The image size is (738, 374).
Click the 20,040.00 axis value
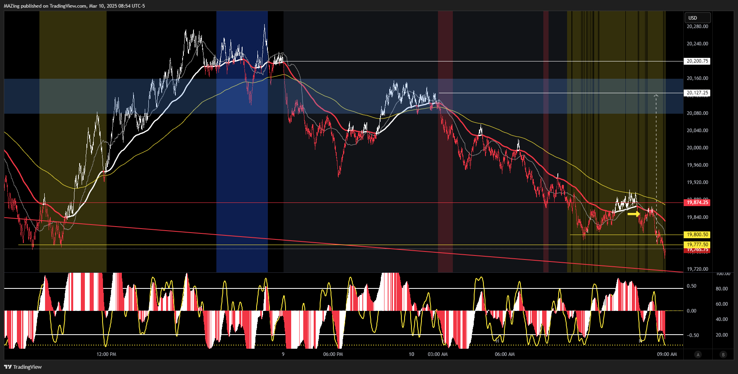click(x=697, y=131)
